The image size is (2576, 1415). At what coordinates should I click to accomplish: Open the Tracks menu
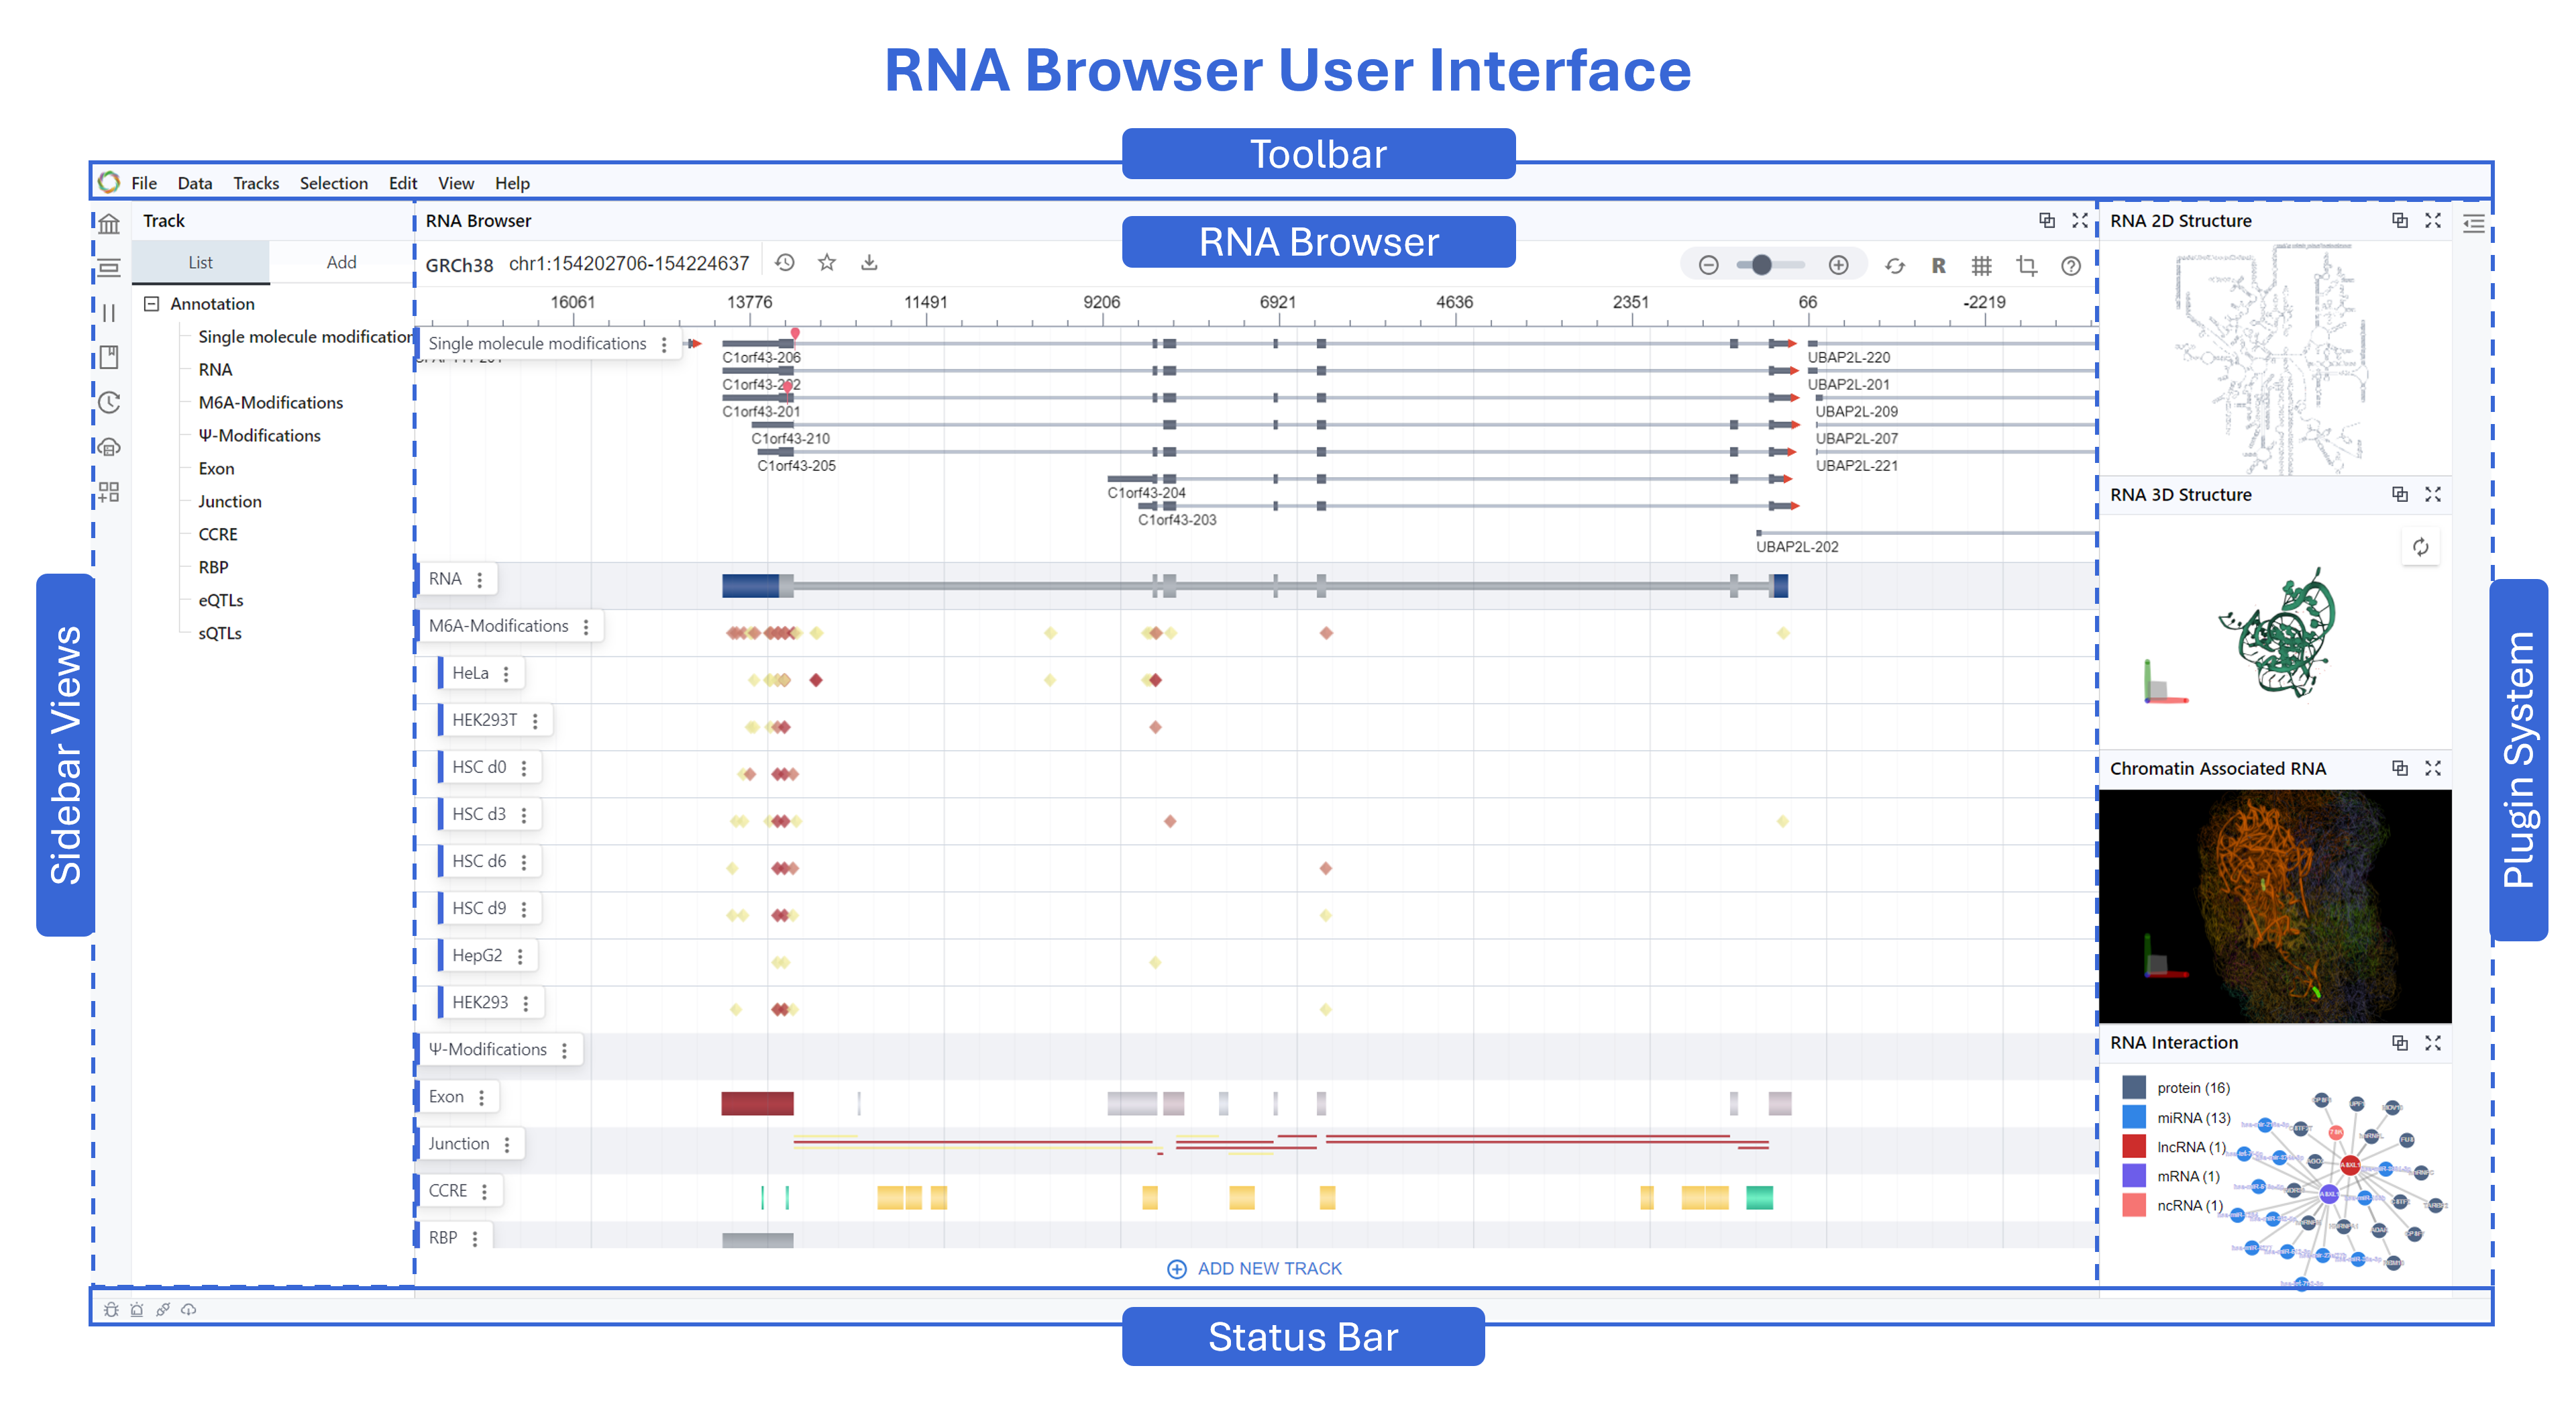pyautogui.click(x=256, y=183)
